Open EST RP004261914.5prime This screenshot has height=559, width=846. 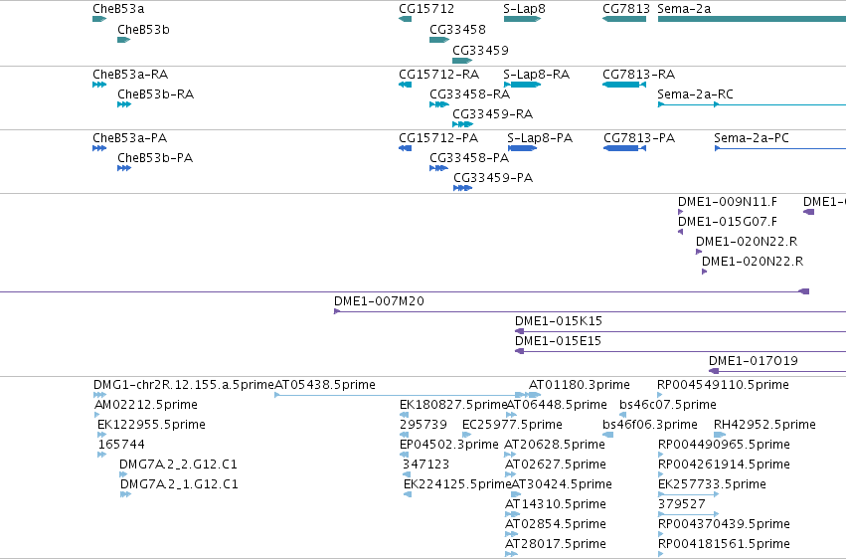(x=724, y=466)
